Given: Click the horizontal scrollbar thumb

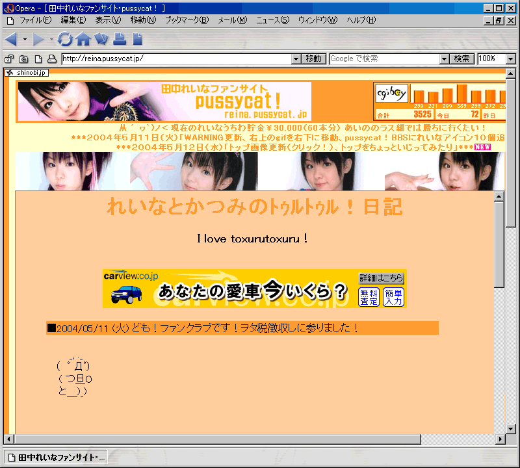Looking at the screenshot, I should [217, 439].
